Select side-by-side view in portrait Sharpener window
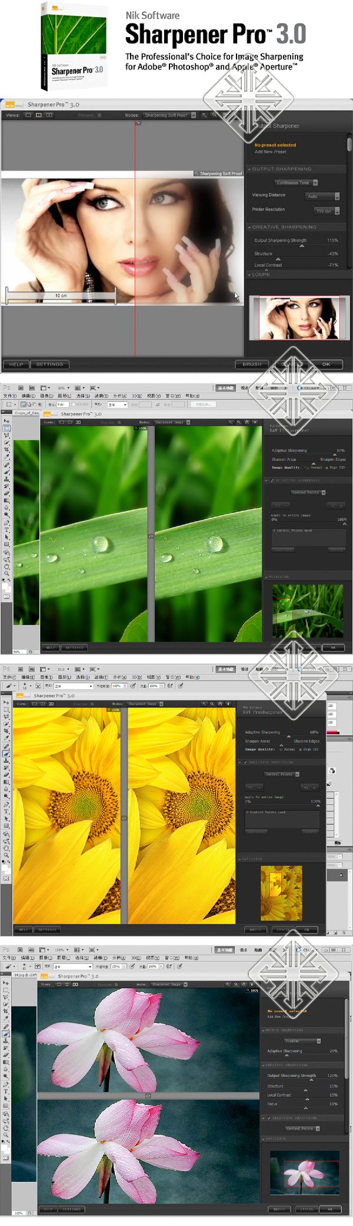Image resolution: width=353 pixels, height=1226 pixels. tap(49, 115)
